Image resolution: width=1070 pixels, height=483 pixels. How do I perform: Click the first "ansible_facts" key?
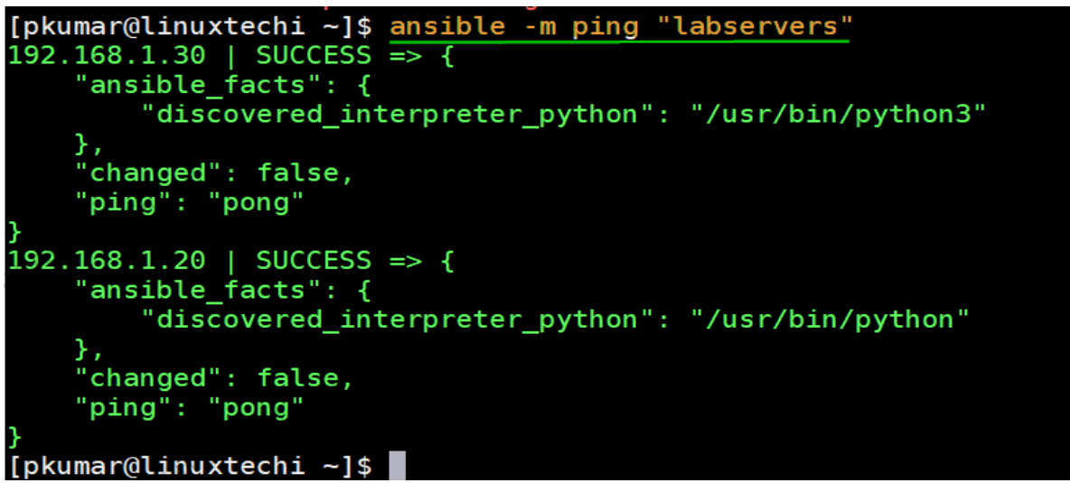198,86
